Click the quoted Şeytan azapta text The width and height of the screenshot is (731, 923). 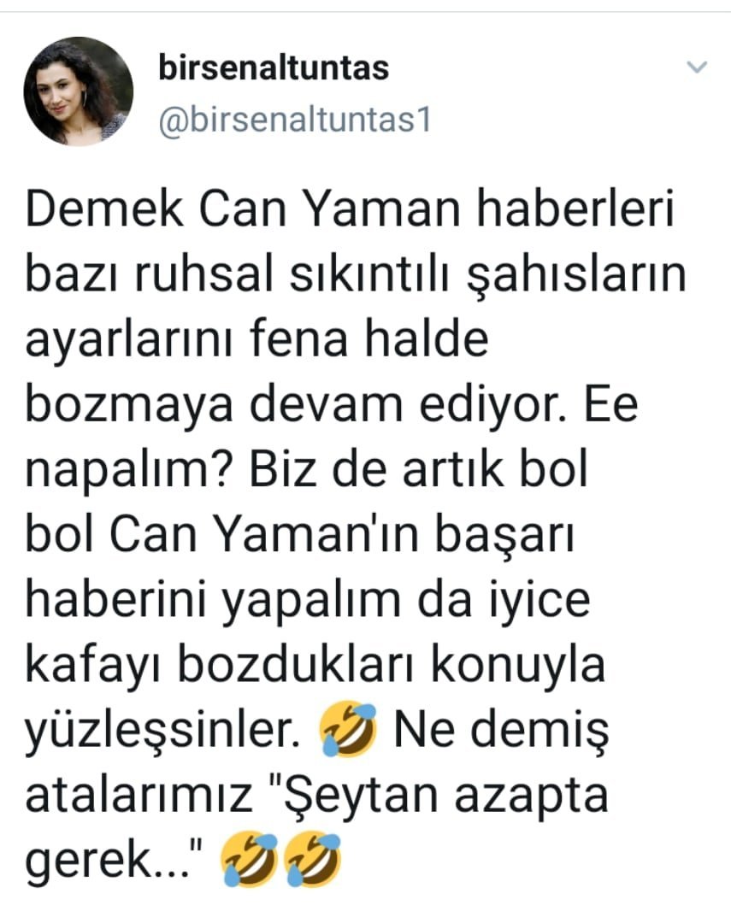pyautogui.click(x=438, y=795)
